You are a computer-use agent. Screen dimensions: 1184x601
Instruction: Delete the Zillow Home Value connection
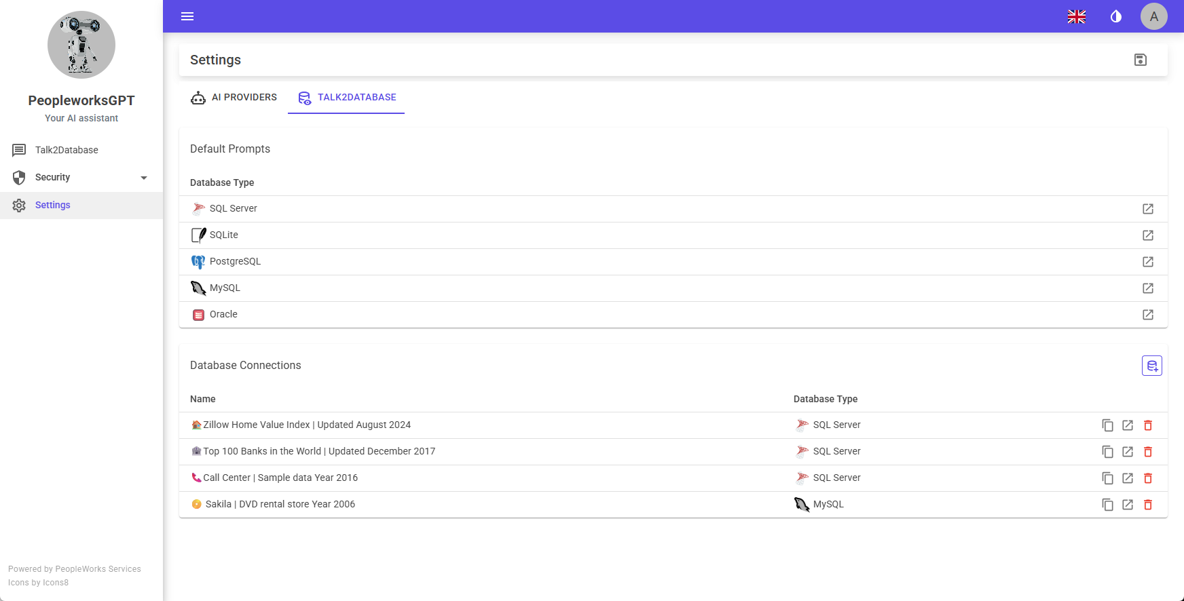pos(1148,425)
